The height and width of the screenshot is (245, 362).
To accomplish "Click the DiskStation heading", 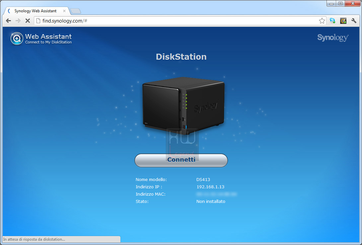I will pos(181,57).
